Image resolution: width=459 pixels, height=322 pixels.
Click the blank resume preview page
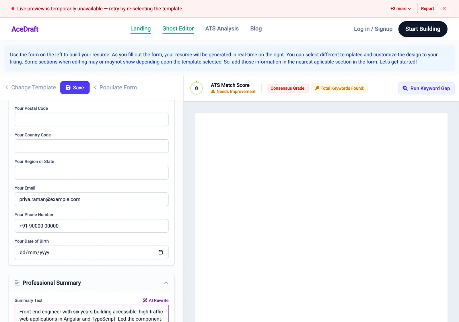pos(321,217)
